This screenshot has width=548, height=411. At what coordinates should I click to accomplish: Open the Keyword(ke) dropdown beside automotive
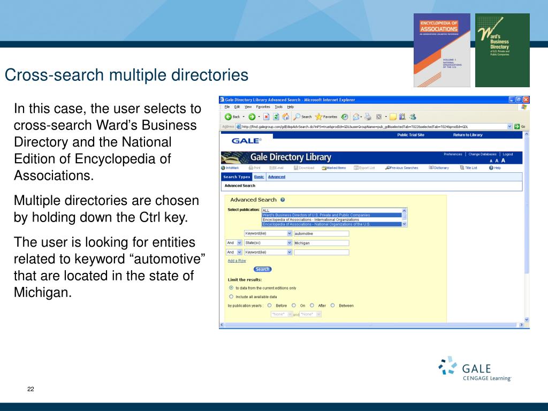(268, 233)
